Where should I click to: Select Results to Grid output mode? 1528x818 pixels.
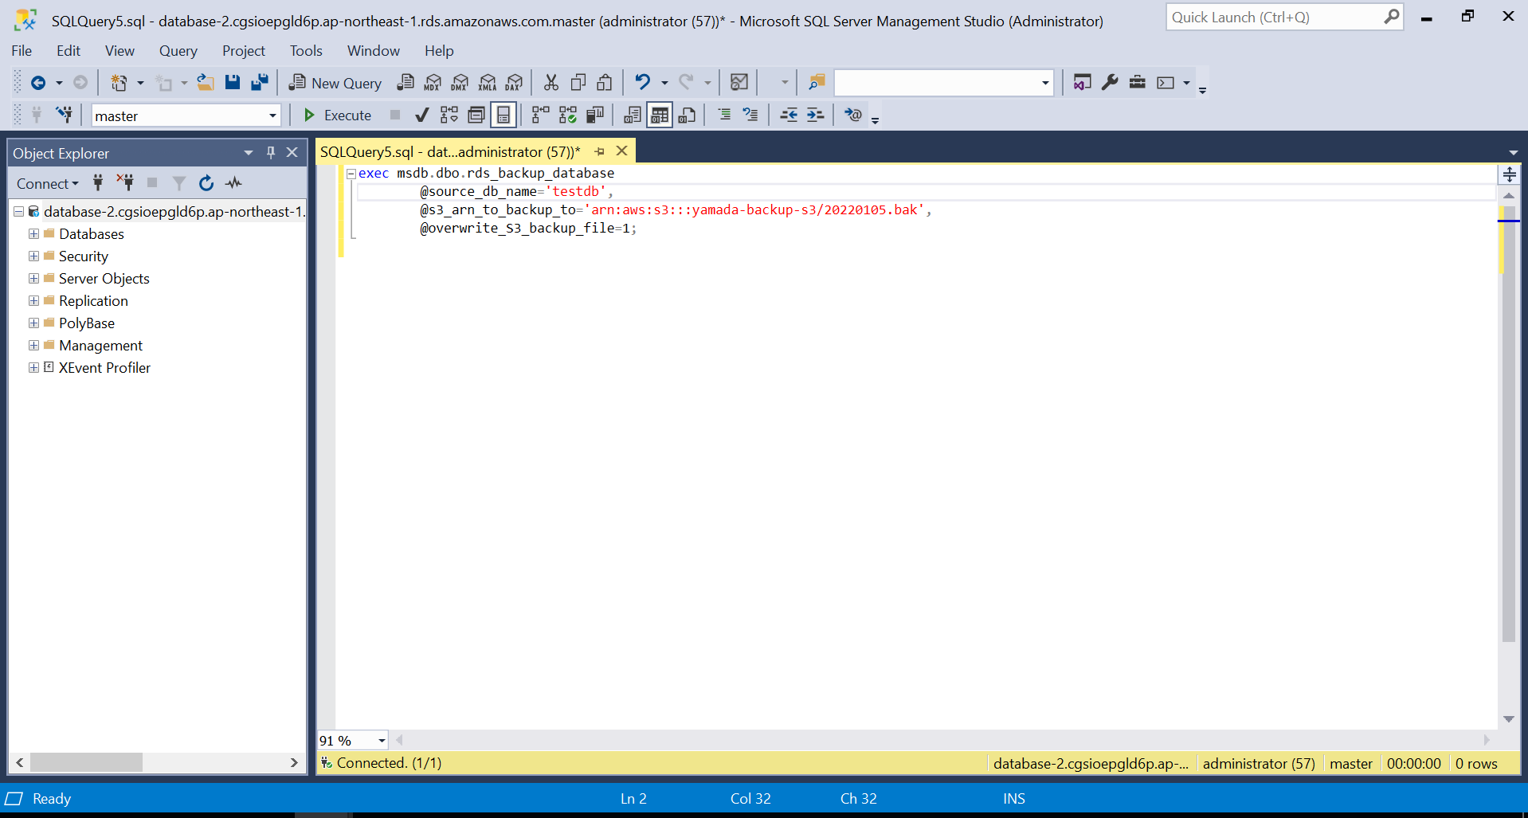coord(660,115)
